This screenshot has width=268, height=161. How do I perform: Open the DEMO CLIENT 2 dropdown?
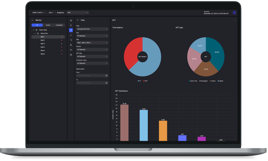pos(39,12)
